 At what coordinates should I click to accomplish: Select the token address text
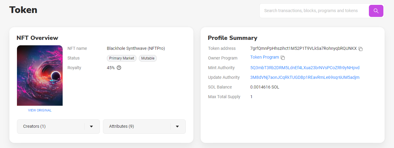coord(304,48)
